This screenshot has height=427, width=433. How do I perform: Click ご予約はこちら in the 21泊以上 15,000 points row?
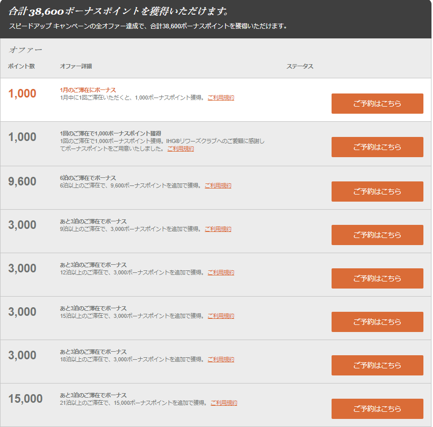pyautogui.click(x=377, y=408)
